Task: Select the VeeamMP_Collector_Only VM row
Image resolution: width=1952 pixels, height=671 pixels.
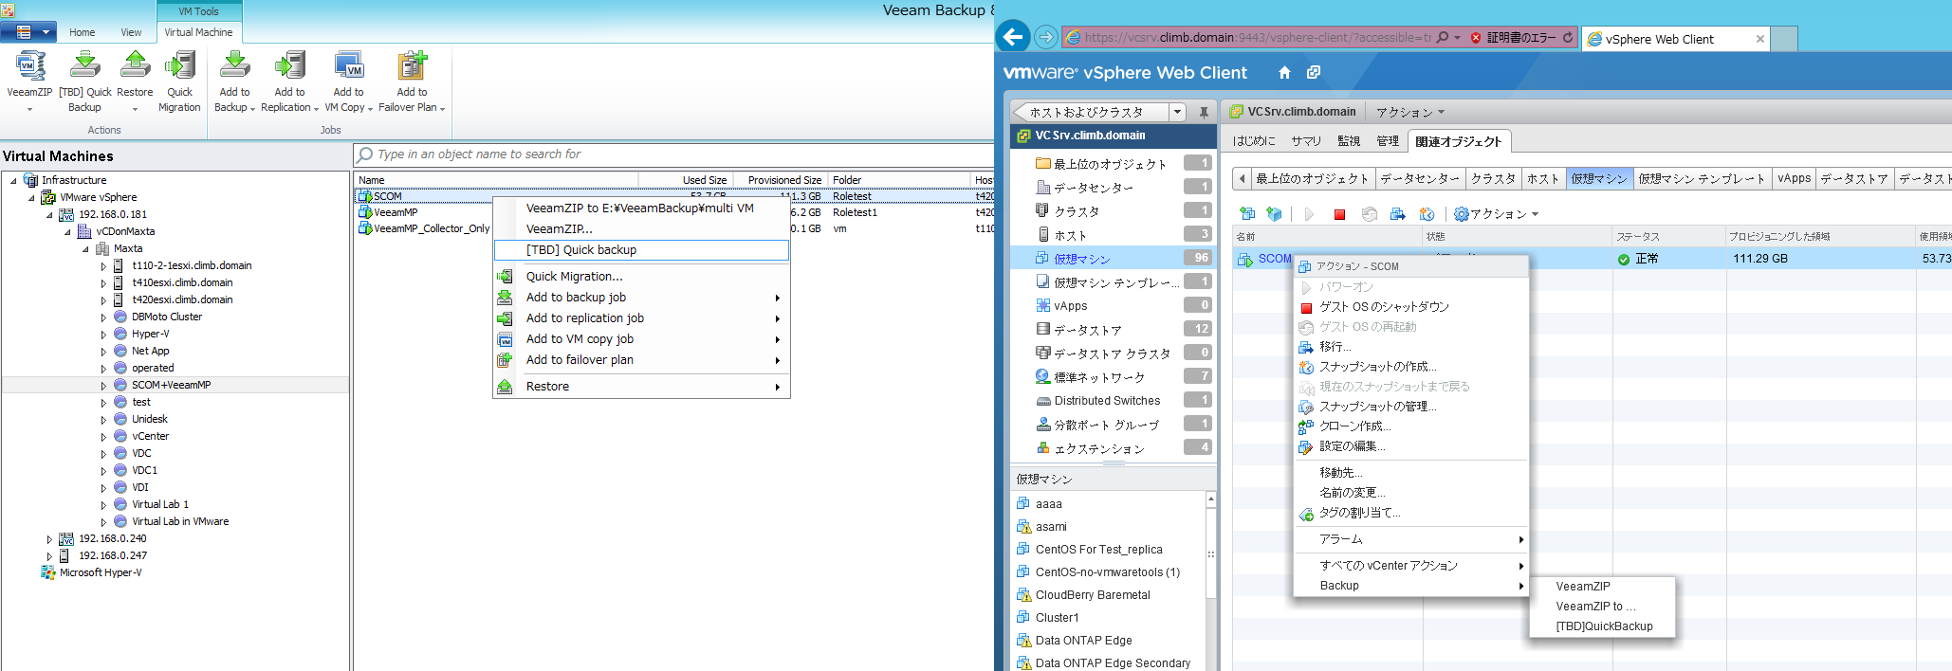Action: click(673, 228)
